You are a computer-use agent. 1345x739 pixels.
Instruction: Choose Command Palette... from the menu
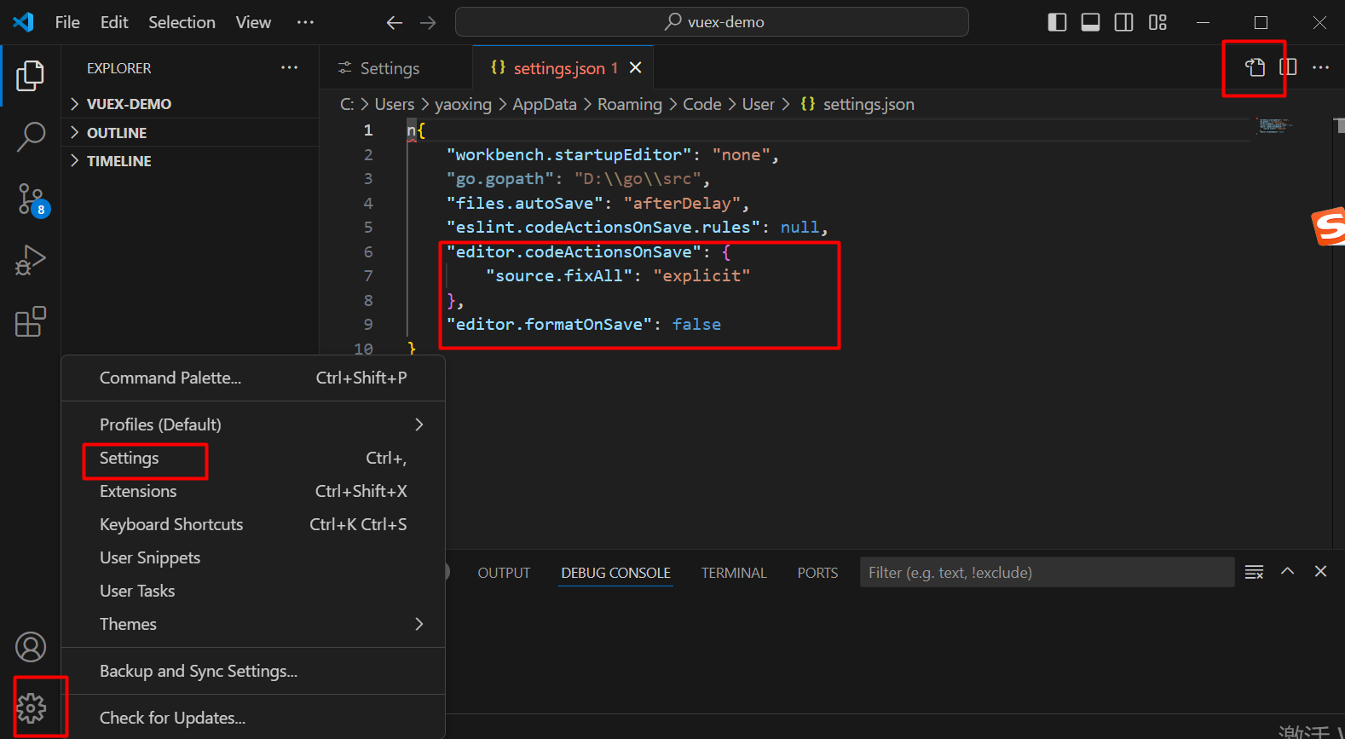click(253, 378)
